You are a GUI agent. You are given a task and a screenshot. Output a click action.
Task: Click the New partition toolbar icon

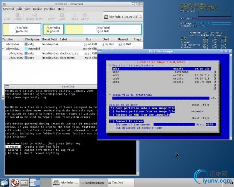tap(7, 16)
